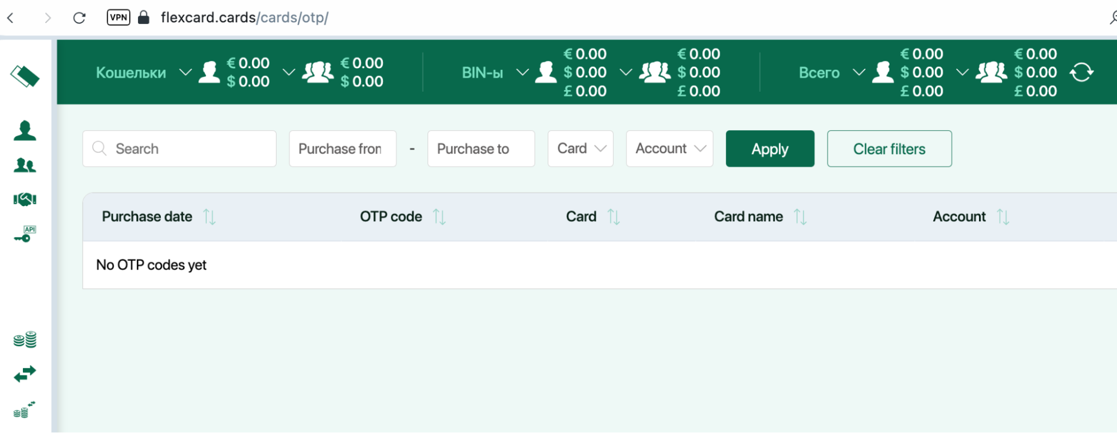The image size is (1117, 433).
Task: Open the coin stacks sidebar icon
Action: pos(25,339)
